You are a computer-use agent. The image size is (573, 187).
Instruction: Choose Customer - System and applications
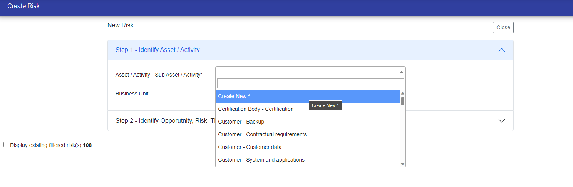tap(261, 160)
